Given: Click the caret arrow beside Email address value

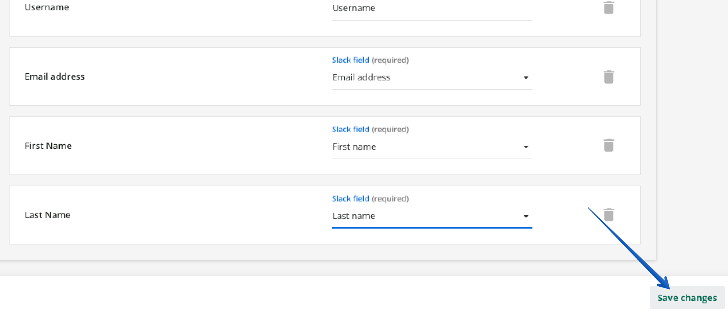Looking at the screenshot, I should point(526,78).
